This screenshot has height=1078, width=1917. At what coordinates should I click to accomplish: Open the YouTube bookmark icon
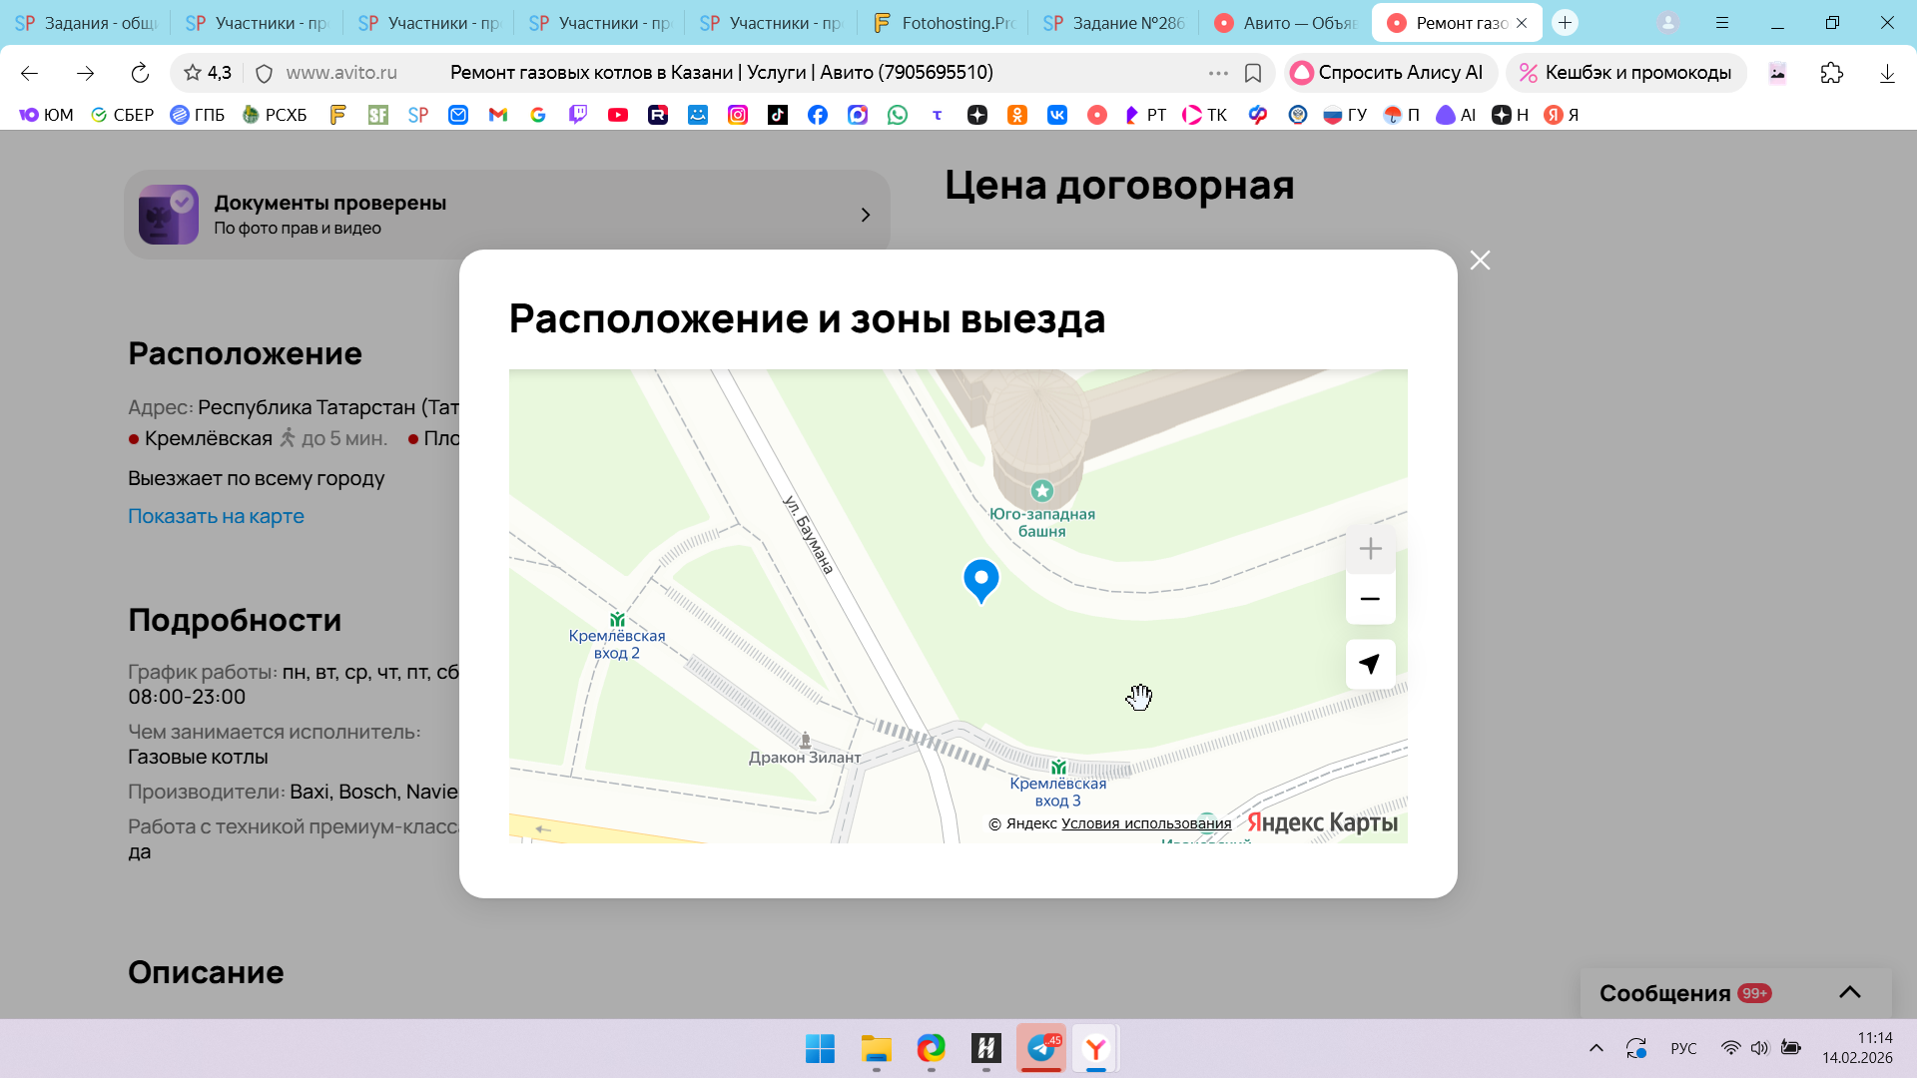click(x=618, y=115)
